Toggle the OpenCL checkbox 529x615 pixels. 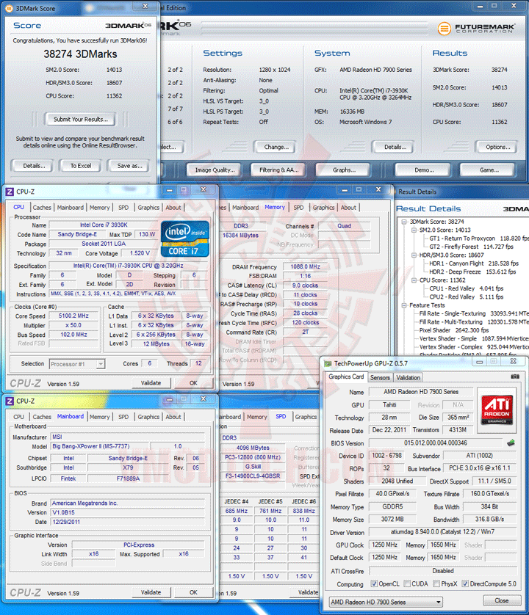pyautogui.click(x=374, y=583)
